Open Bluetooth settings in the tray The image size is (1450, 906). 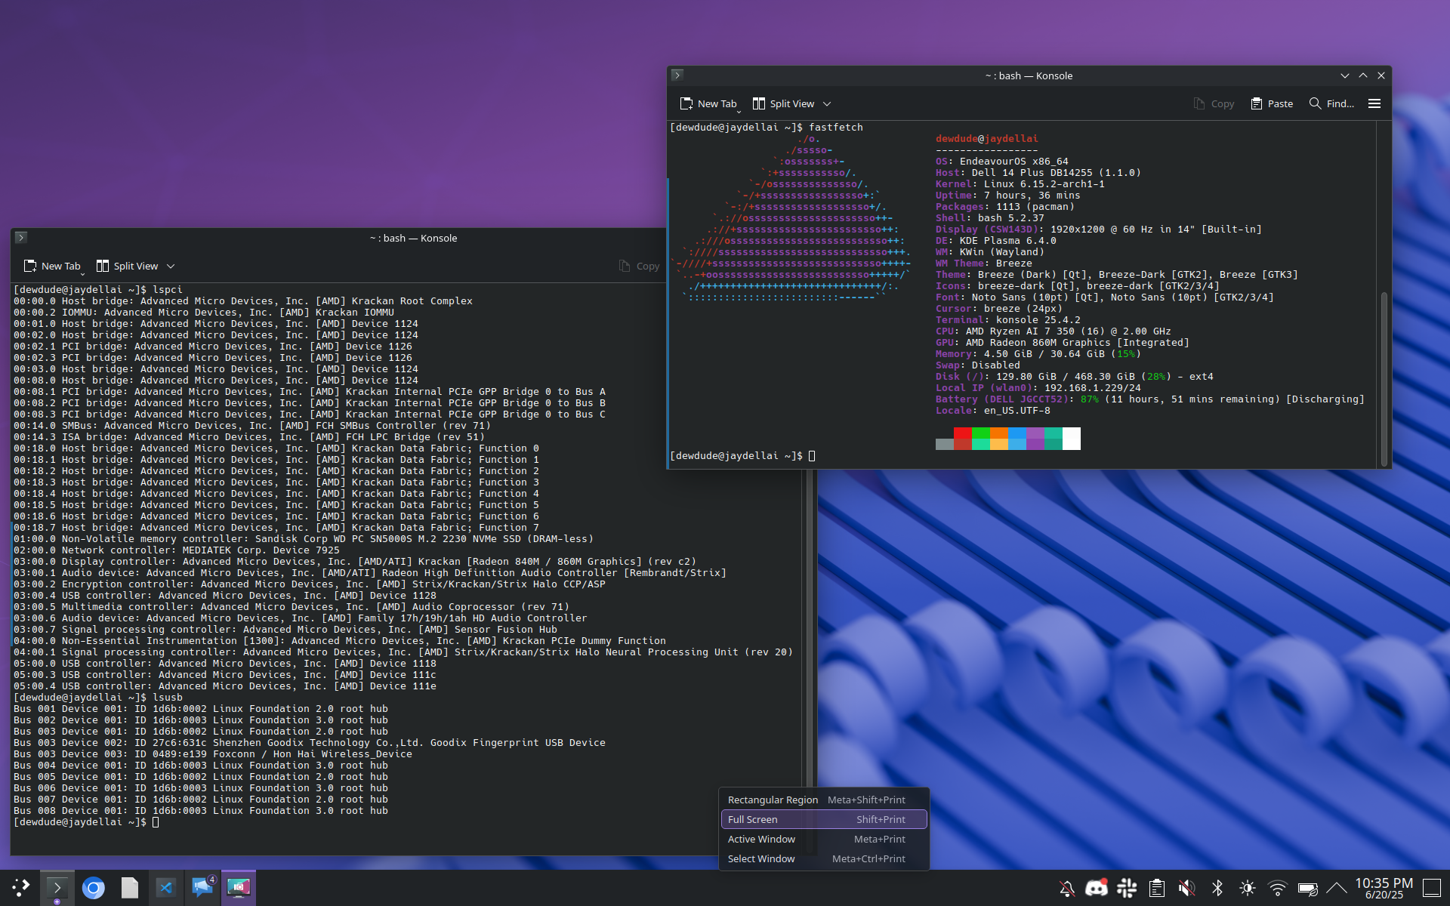point(1217,889)
